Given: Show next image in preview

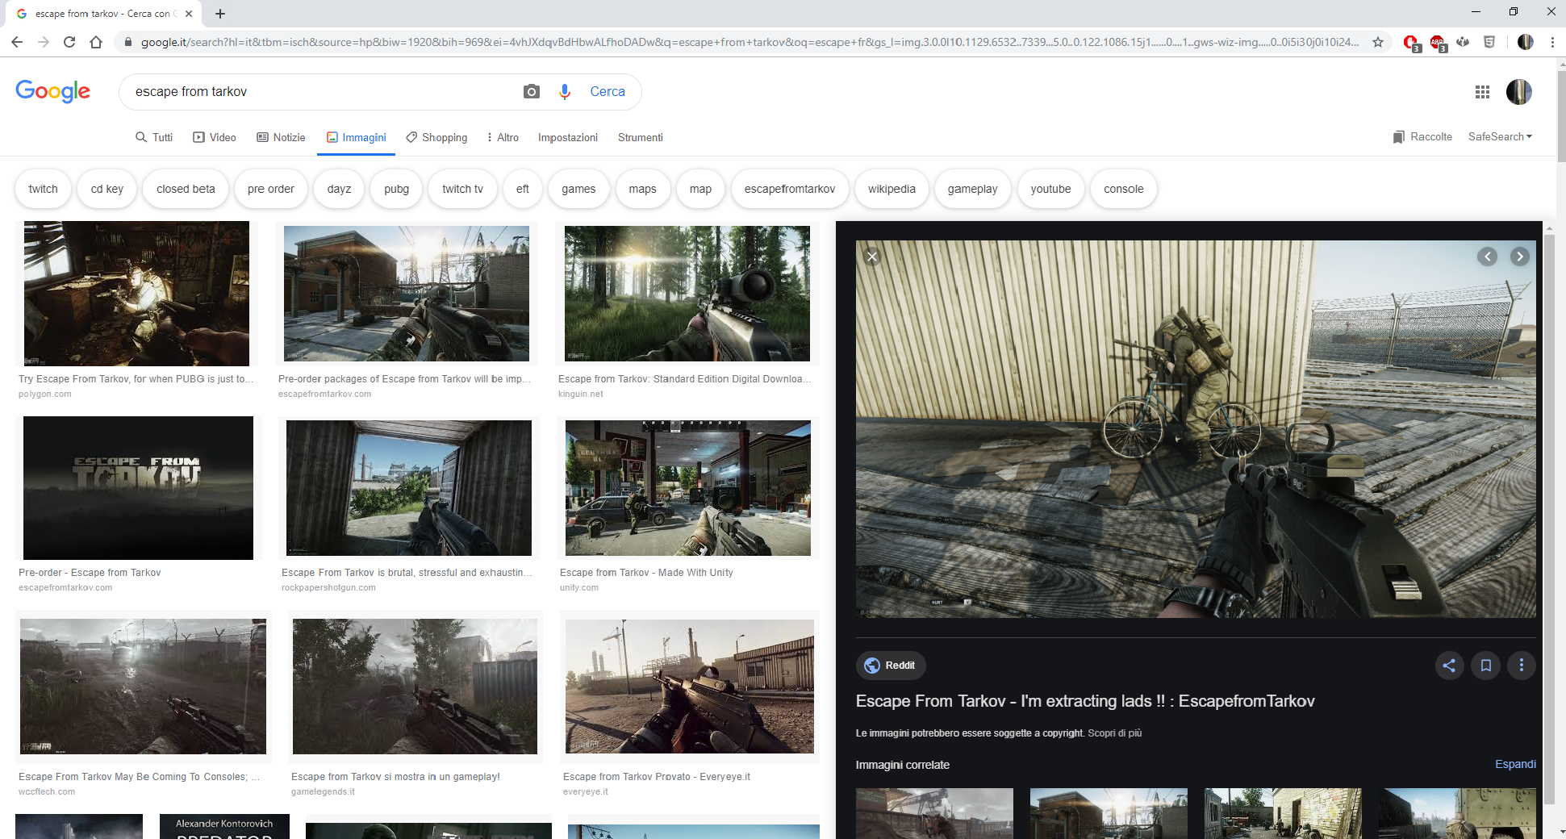Looking at the screenshot, I should 1519,257.
